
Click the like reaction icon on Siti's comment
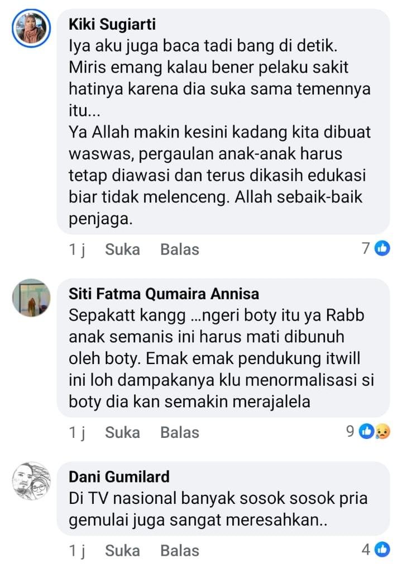coord(366,432)
